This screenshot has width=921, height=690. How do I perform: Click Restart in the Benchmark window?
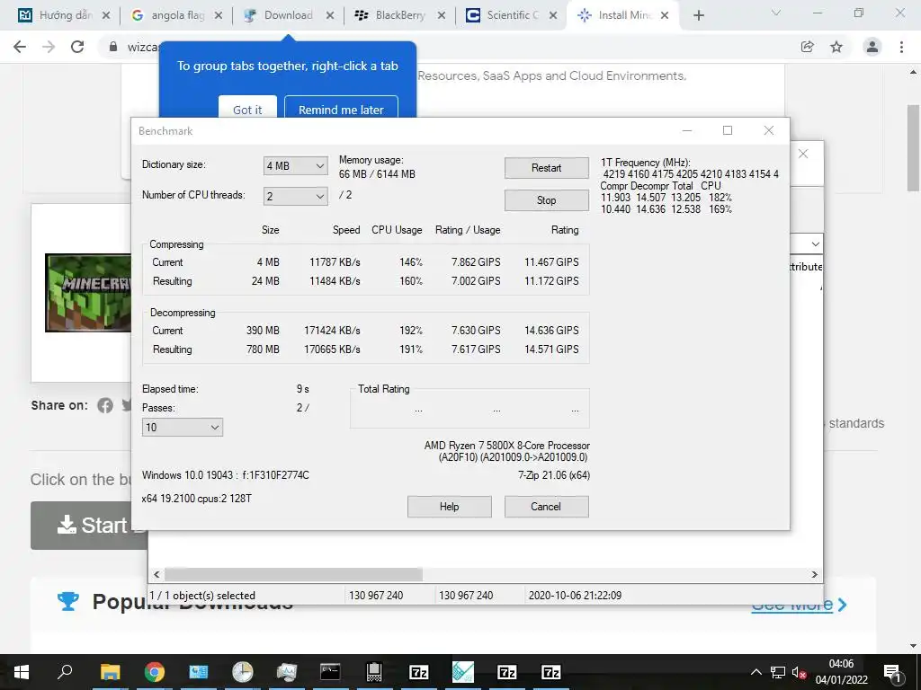546,168
